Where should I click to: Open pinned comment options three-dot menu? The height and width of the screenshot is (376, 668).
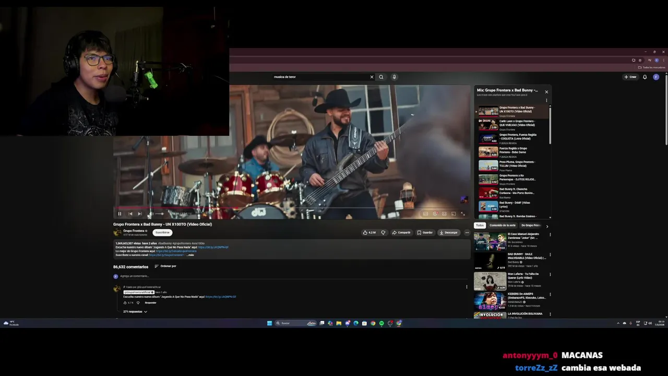[x=467, y=287]
